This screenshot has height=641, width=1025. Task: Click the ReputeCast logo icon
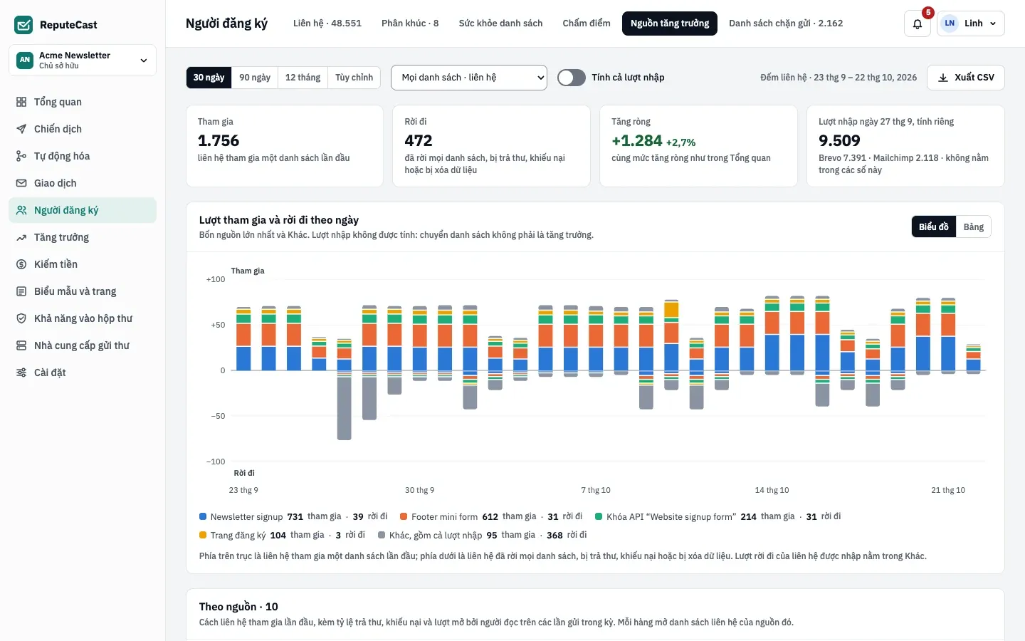[x=23, y=25]
